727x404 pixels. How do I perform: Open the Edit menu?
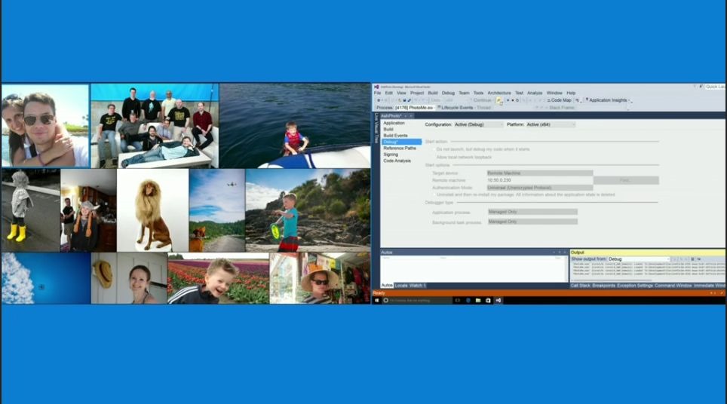(388, 93)
